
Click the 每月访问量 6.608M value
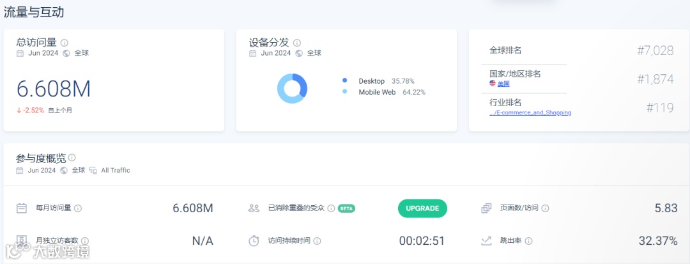(193, 208)
